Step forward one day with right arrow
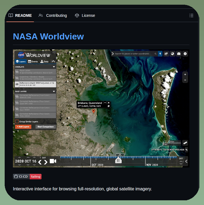 [46, 162]
